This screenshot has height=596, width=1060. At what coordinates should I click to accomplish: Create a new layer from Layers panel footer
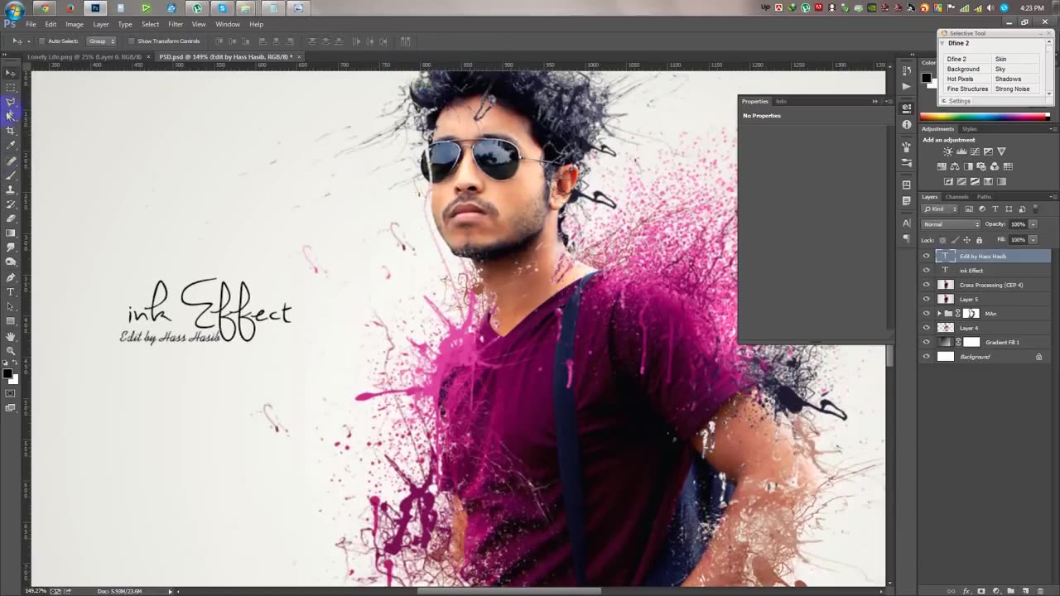pyautogui.click(x=1024, y=591)
